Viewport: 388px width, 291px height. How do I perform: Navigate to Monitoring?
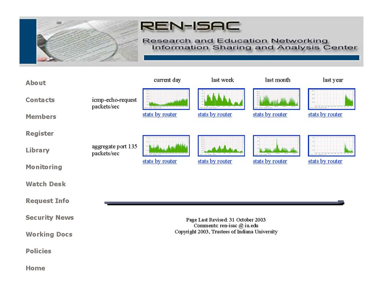(x=44, y=167)
